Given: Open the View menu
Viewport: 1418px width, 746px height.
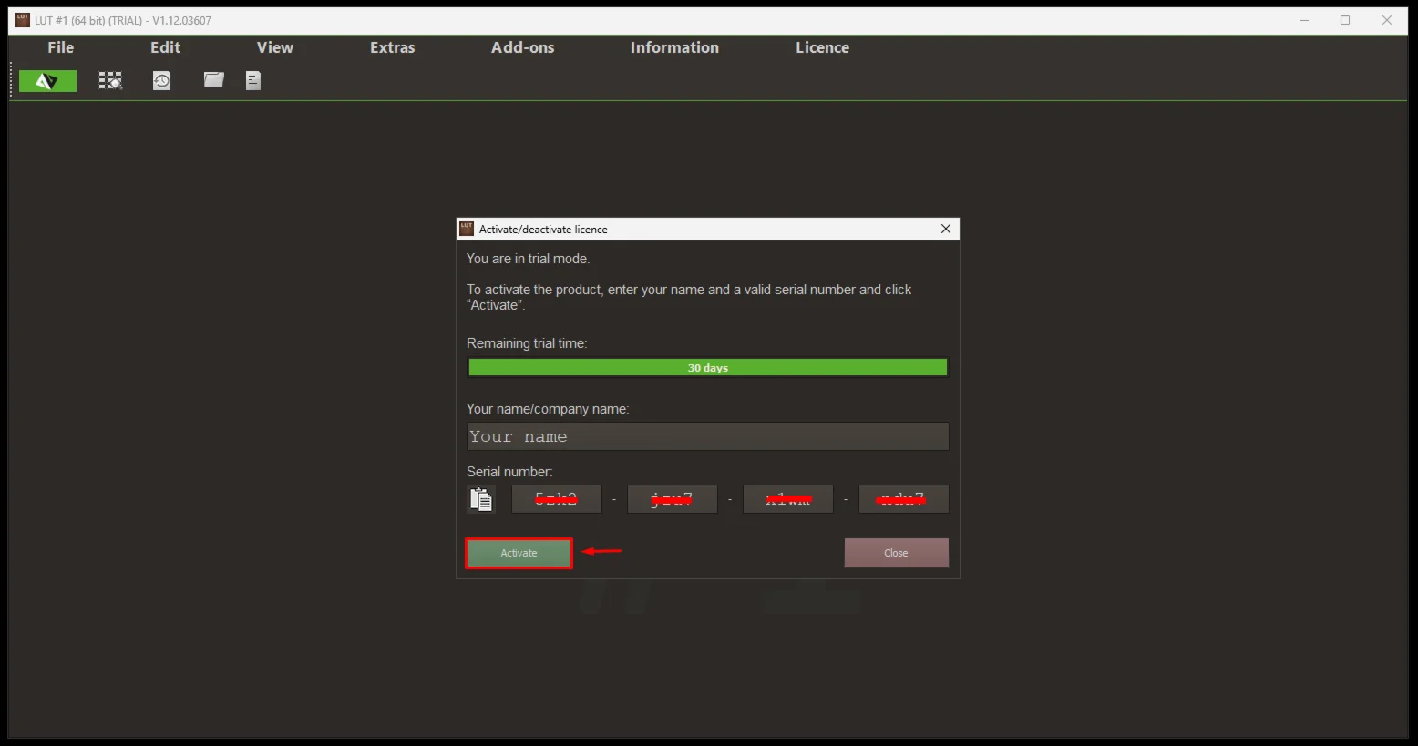Looking at the screenshot, I should (274, 47).
